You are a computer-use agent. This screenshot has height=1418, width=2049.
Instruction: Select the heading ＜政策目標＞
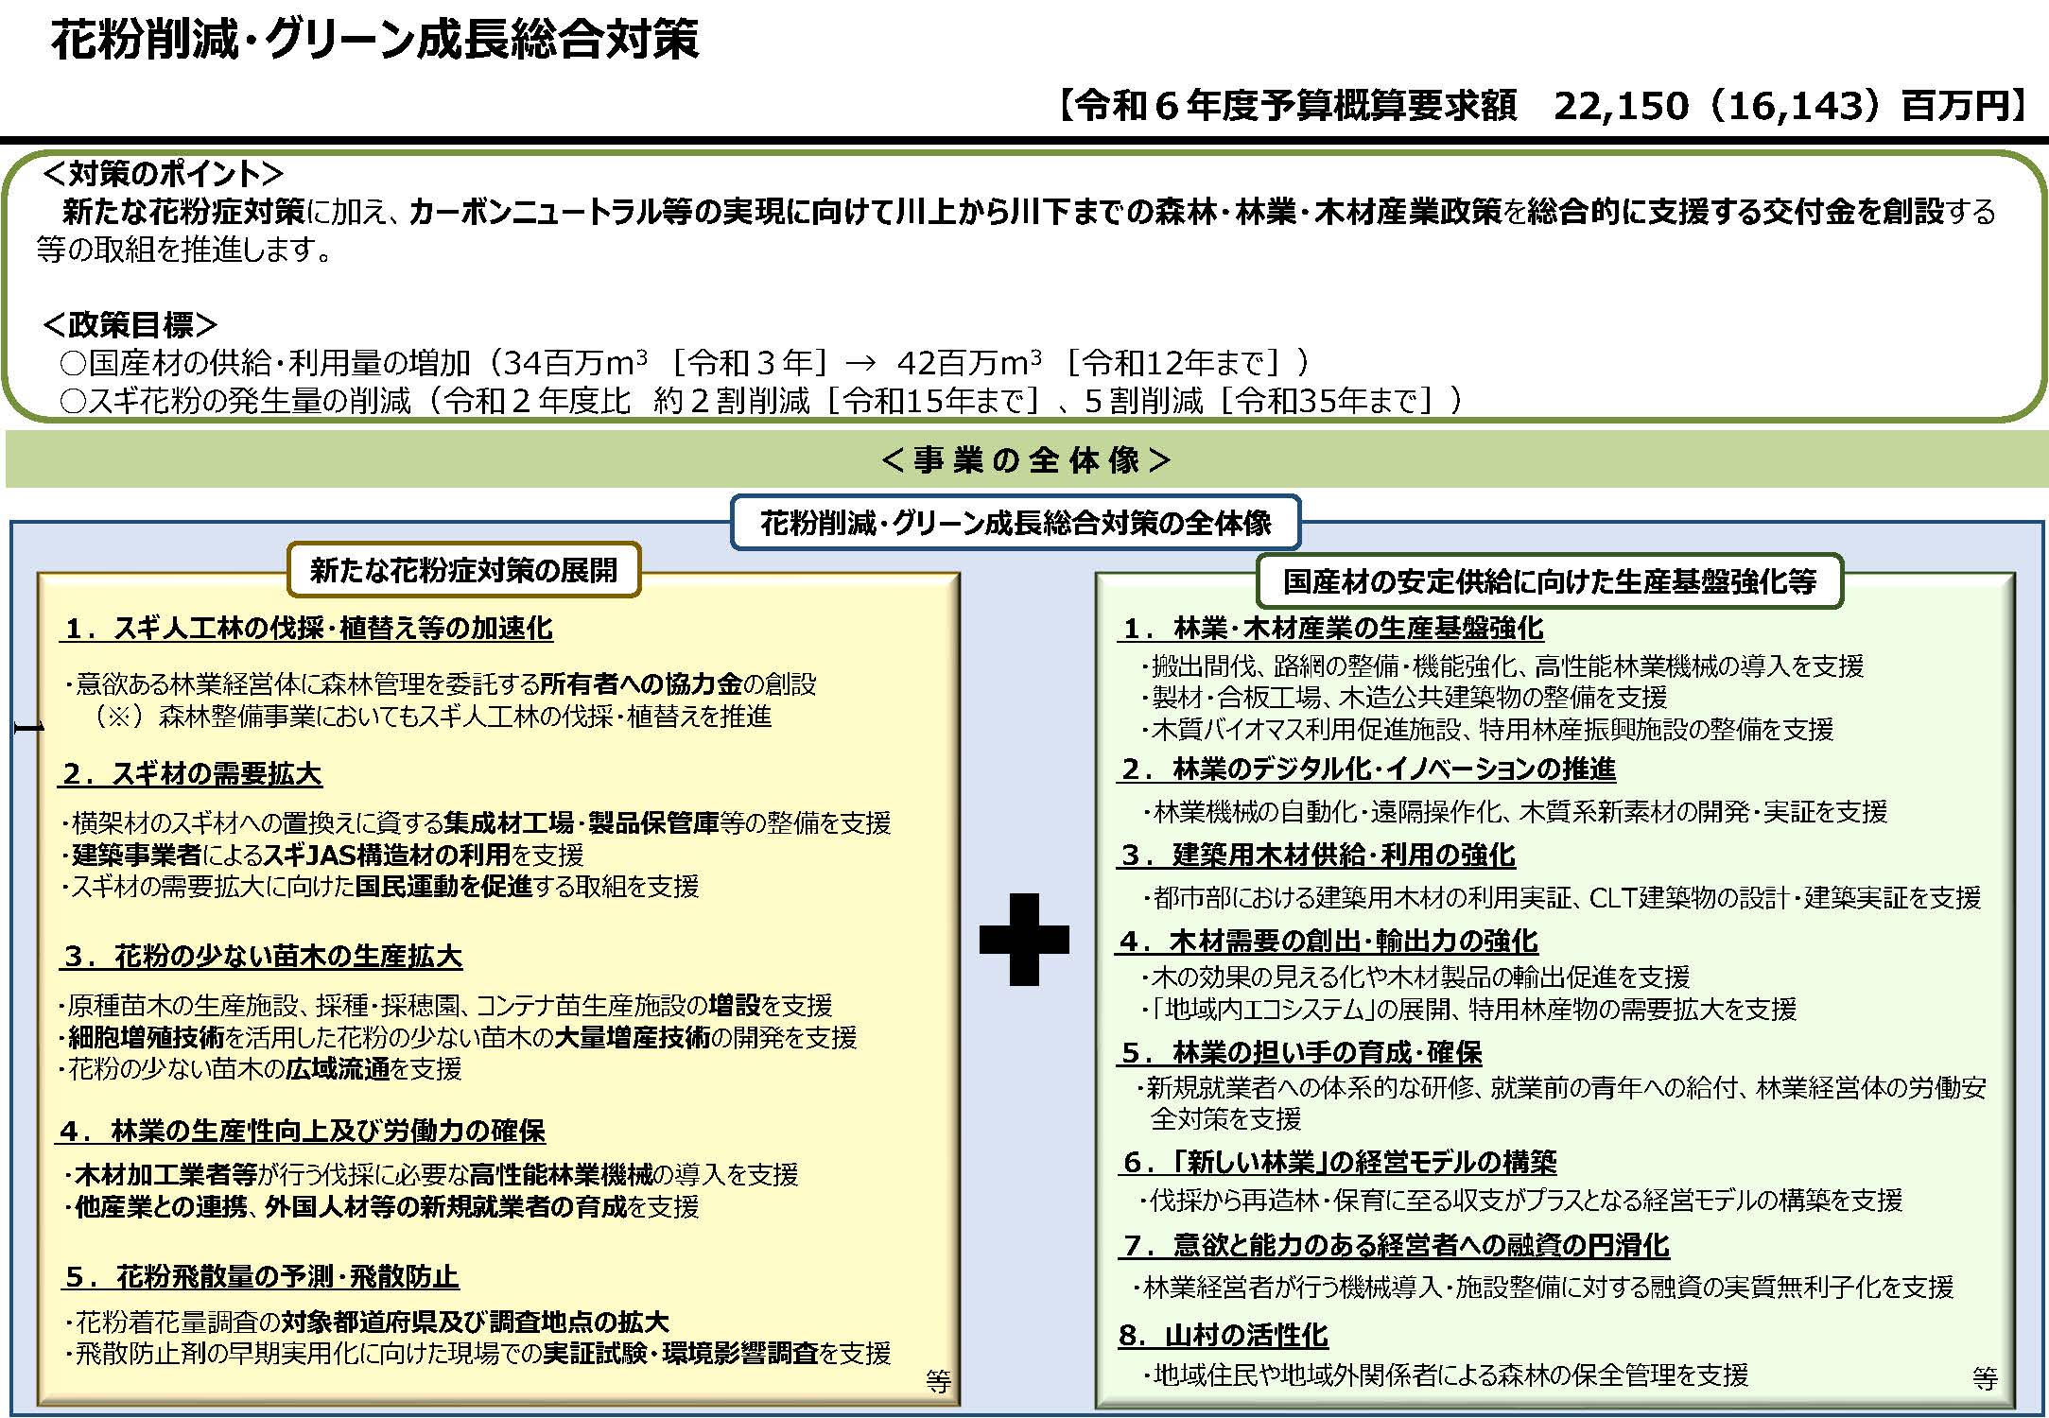(130, 325)
